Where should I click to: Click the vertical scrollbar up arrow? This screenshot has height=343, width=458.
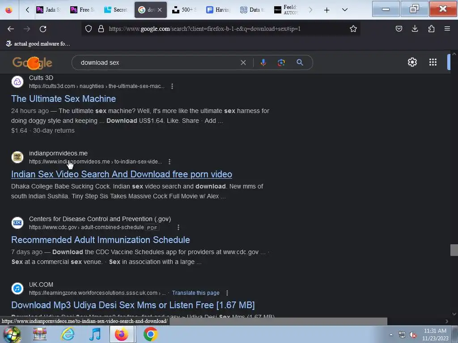(x=454, y=54)
